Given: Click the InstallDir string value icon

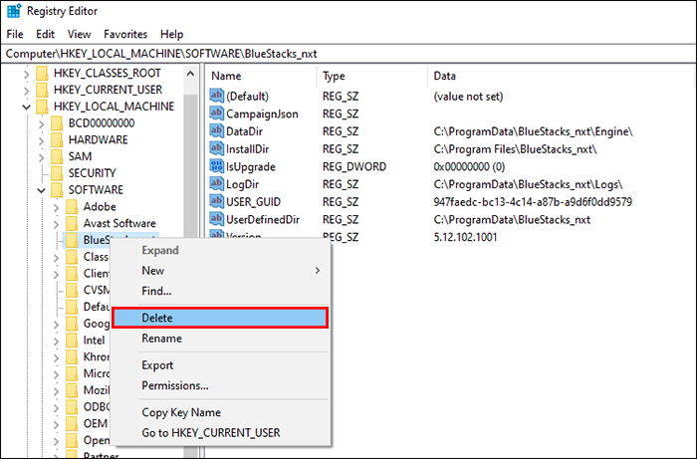Looking at the screenshot, I should pos(216,148).
